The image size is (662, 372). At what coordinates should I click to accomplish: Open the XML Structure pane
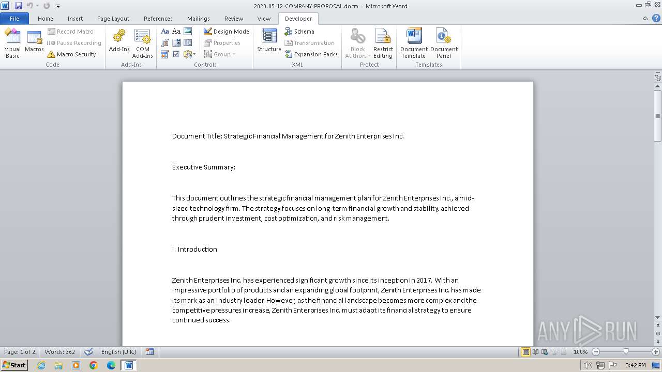[x=269, y=41]
